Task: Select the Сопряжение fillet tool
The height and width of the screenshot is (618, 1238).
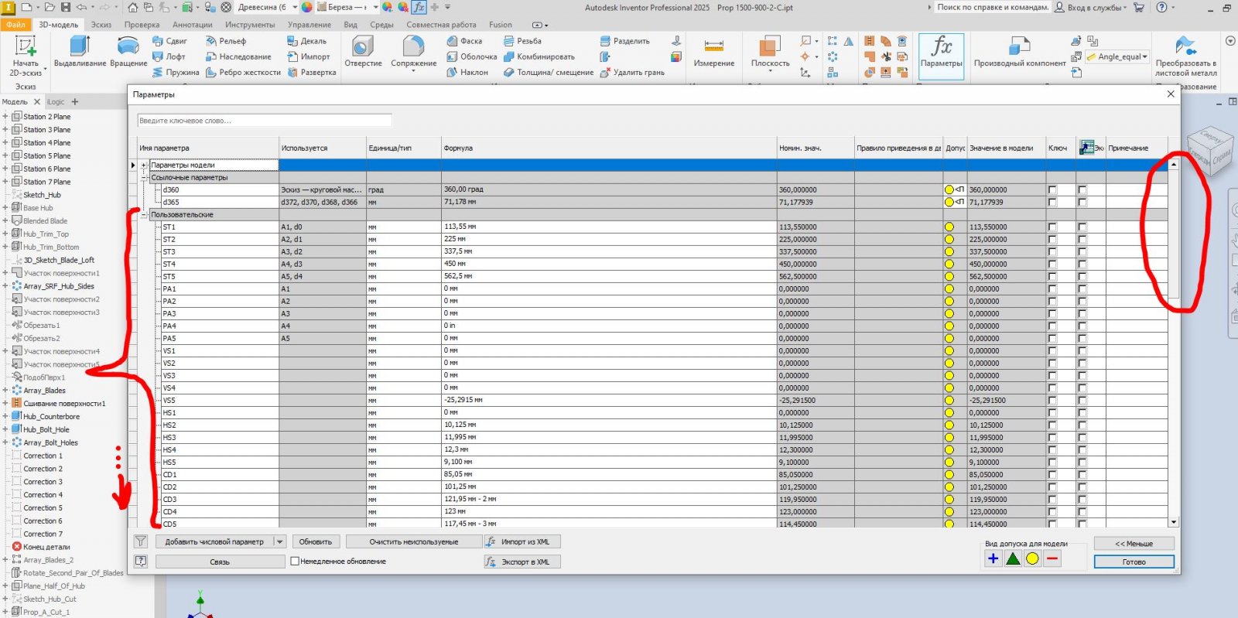Action: click(413, 53)
